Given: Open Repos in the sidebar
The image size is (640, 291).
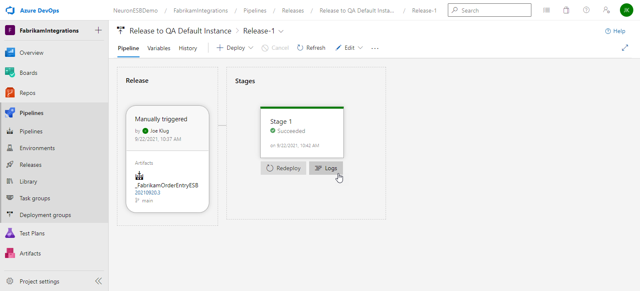Looking at the screenshot, I should click(x=54, y=93).
